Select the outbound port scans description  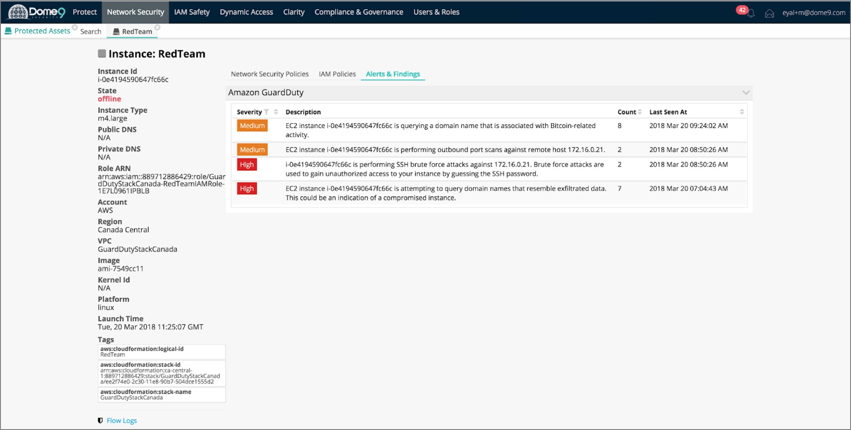[x=445, y=150]
